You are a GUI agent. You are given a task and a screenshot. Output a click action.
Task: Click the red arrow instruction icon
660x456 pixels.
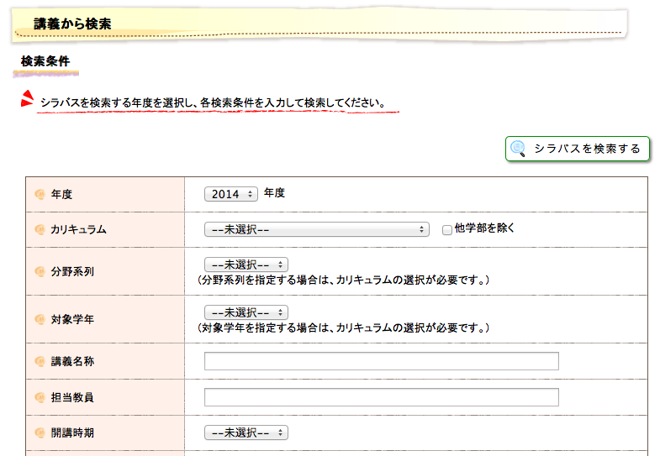click(27, 99)
